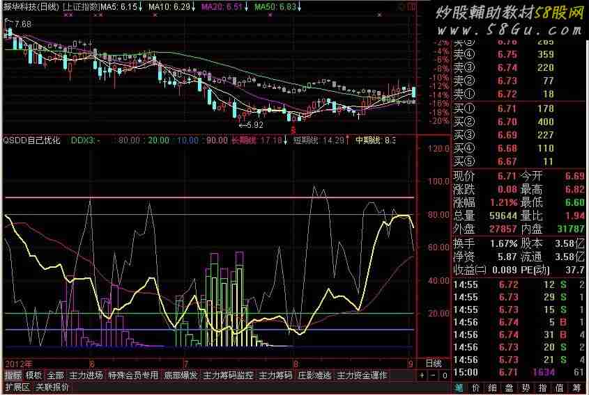
Task: Click the 上证指数 overlay label
Action: (x=79, y=6)
